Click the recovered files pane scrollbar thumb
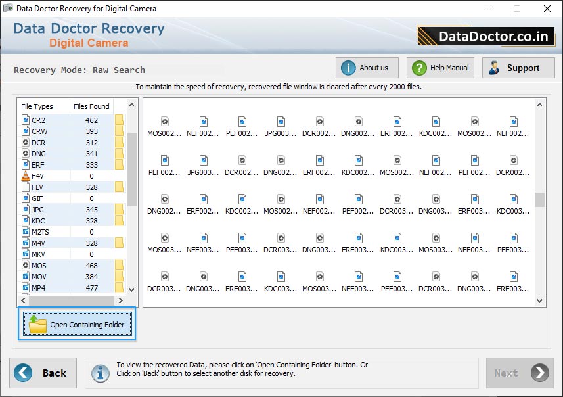 pos(539,200)
